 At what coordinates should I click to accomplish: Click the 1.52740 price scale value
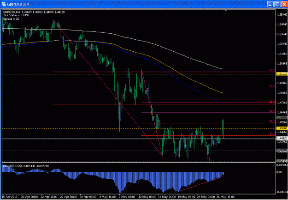coord(282,44)
